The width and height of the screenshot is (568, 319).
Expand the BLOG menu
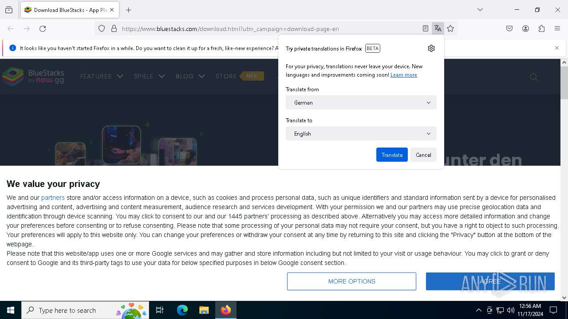click(x=190, y=76)
